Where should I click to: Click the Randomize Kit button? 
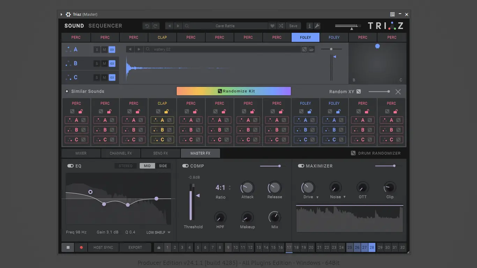tap(234, 91)
